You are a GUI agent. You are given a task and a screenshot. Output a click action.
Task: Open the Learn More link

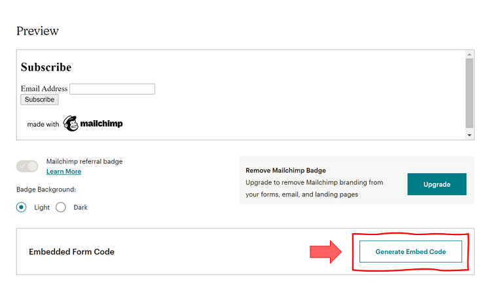tap(64, 171)
